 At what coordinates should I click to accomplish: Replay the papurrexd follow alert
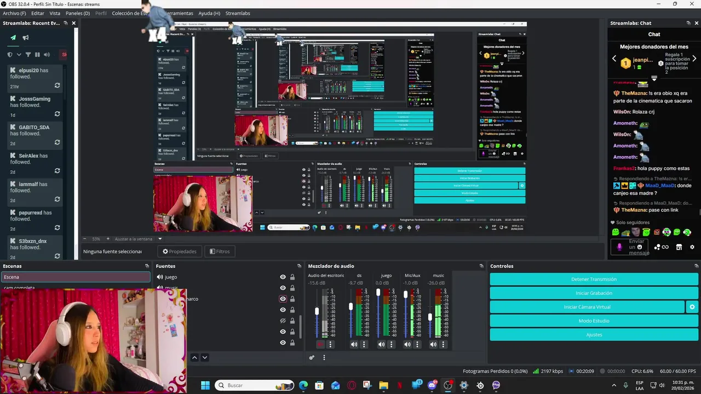point(57,228)
